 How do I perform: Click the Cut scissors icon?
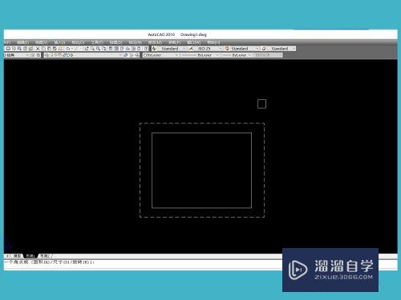[38, 49]
